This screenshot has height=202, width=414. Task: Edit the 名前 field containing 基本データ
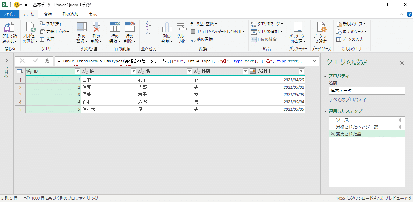pos(367,91)
